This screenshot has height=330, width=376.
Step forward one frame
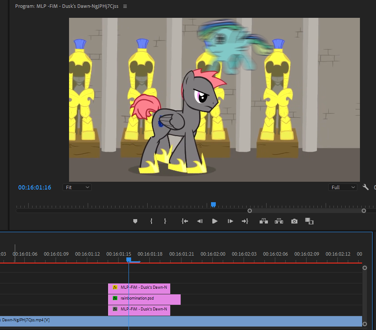coord(230,221)
